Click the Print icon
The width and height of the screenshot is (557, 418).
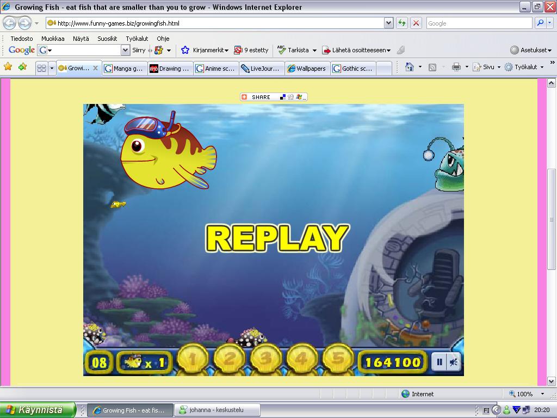[456, 67]
